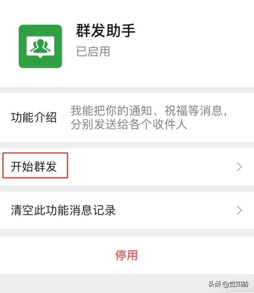Tap the 功能介绍 row background
Screen dimensions: 254x293
[127, 117]
